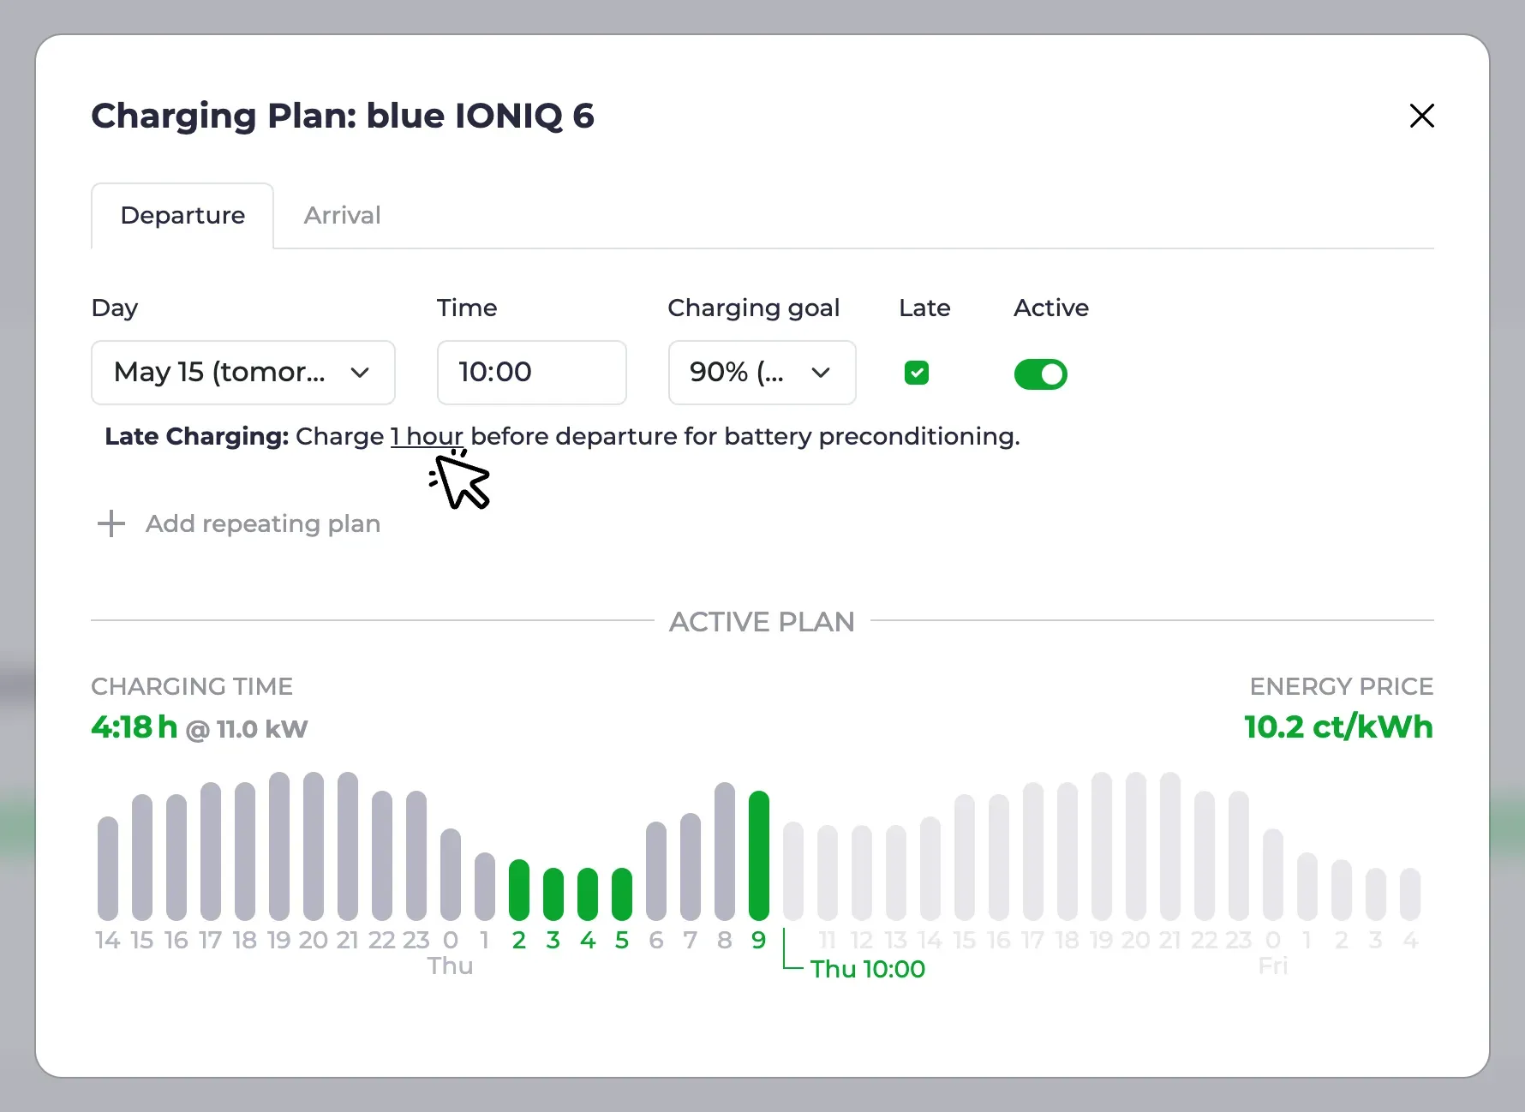Select the Departure tab

182,215
